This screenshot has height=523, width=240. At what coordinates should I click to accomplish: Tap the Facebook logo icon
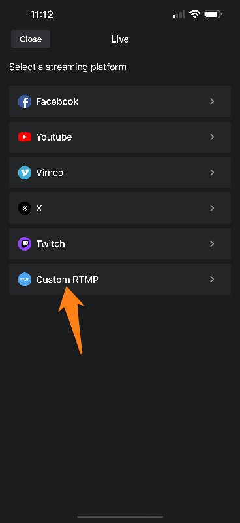[x=25, y=101]
